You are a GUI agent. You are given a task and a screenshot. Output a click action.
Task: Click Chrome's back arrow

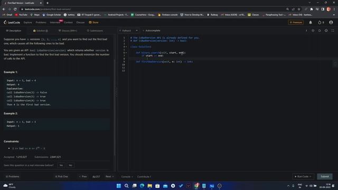coord(4,9)
